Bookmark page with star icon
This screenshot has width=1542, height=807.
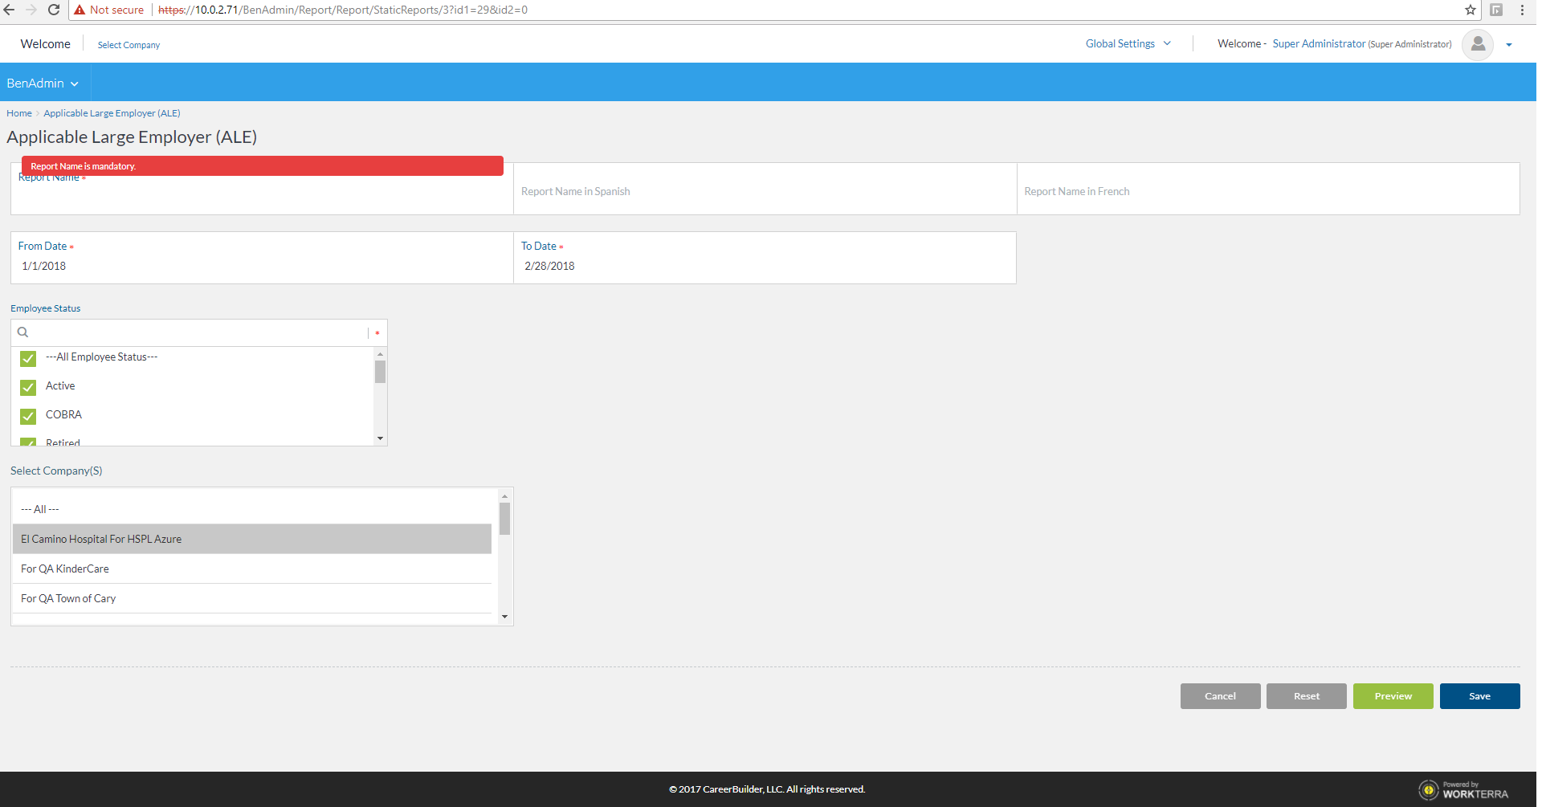click(1470, 10)
